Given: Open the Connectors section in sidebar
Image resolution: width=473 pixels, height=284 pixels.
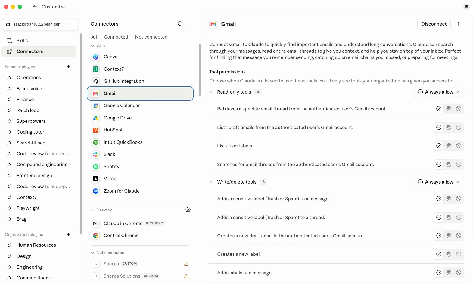Looking at the screenshot, I should (39, 51).
